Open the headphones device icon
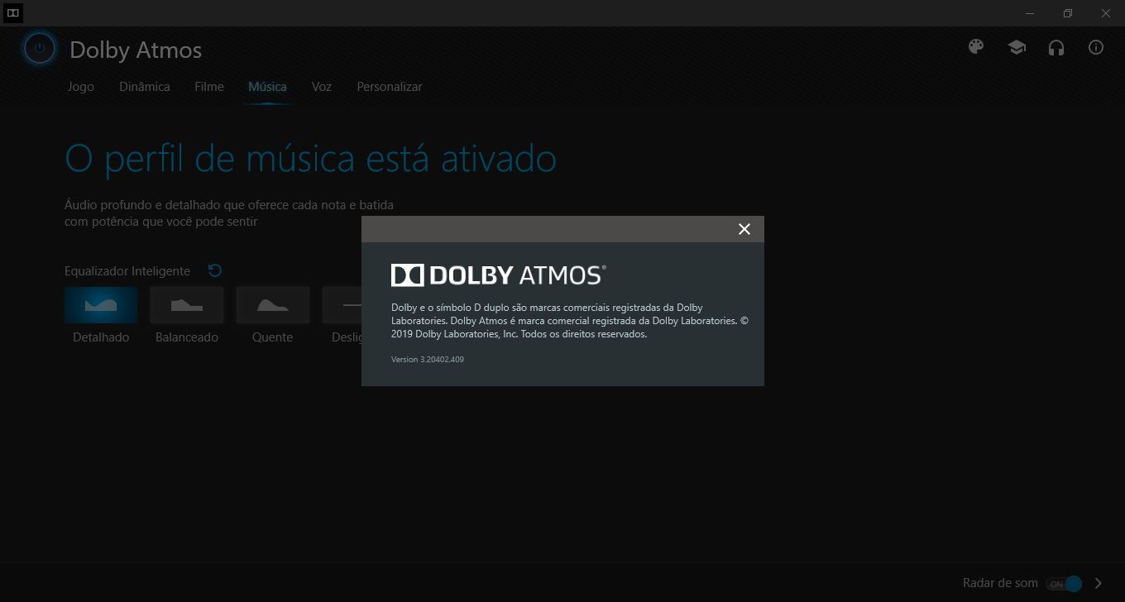This screenshot has height=602, width=1125. pyautogui.click(x=1056, y=48)
